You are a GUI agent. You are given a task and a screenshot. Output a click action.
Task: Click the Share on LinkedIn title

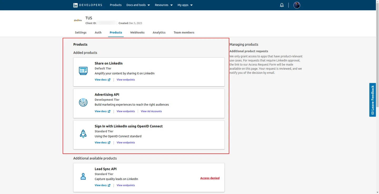point(108,63)
